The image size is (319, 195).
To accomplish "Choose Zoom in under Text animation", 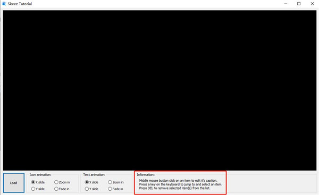I will pyautogui.click(x=116, y=182).
